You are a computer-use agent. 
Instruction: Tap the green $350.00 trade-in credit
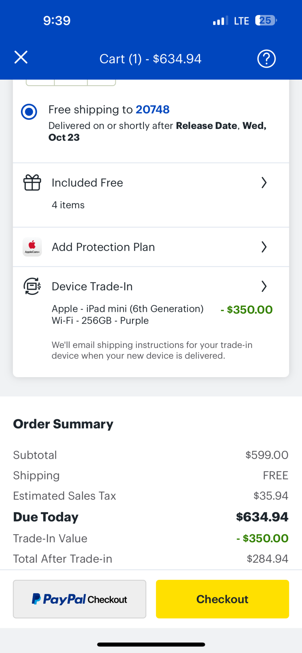click(x=247, y=310)
